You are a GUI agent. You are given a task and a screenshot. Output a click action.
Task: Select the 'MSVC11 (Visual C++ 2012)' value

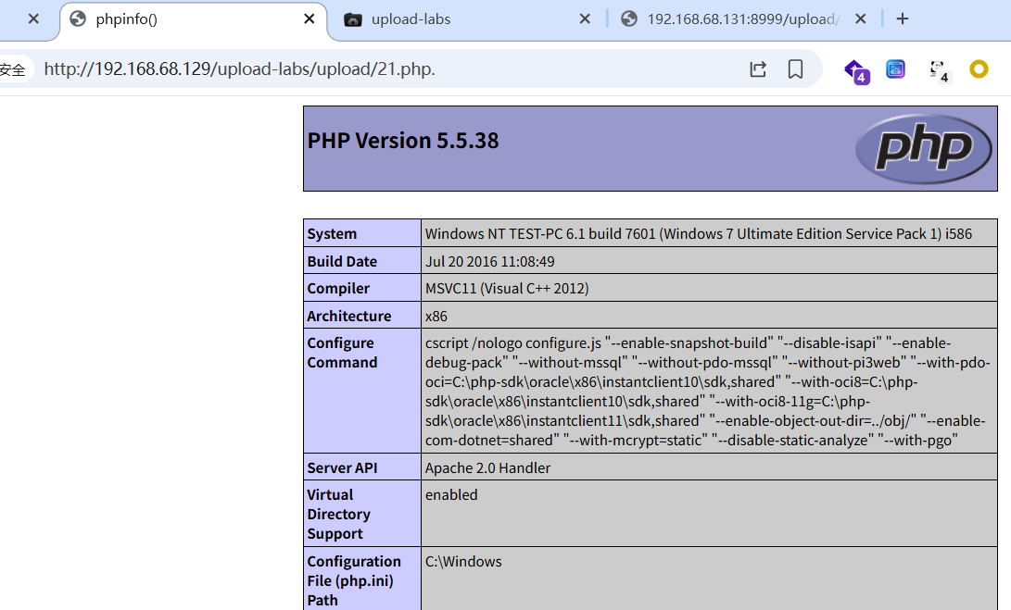pos(507,289)
